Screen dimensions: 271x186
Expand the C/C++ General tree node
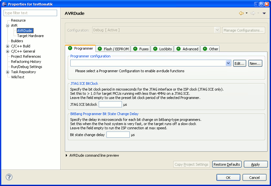tap(8, 52)
